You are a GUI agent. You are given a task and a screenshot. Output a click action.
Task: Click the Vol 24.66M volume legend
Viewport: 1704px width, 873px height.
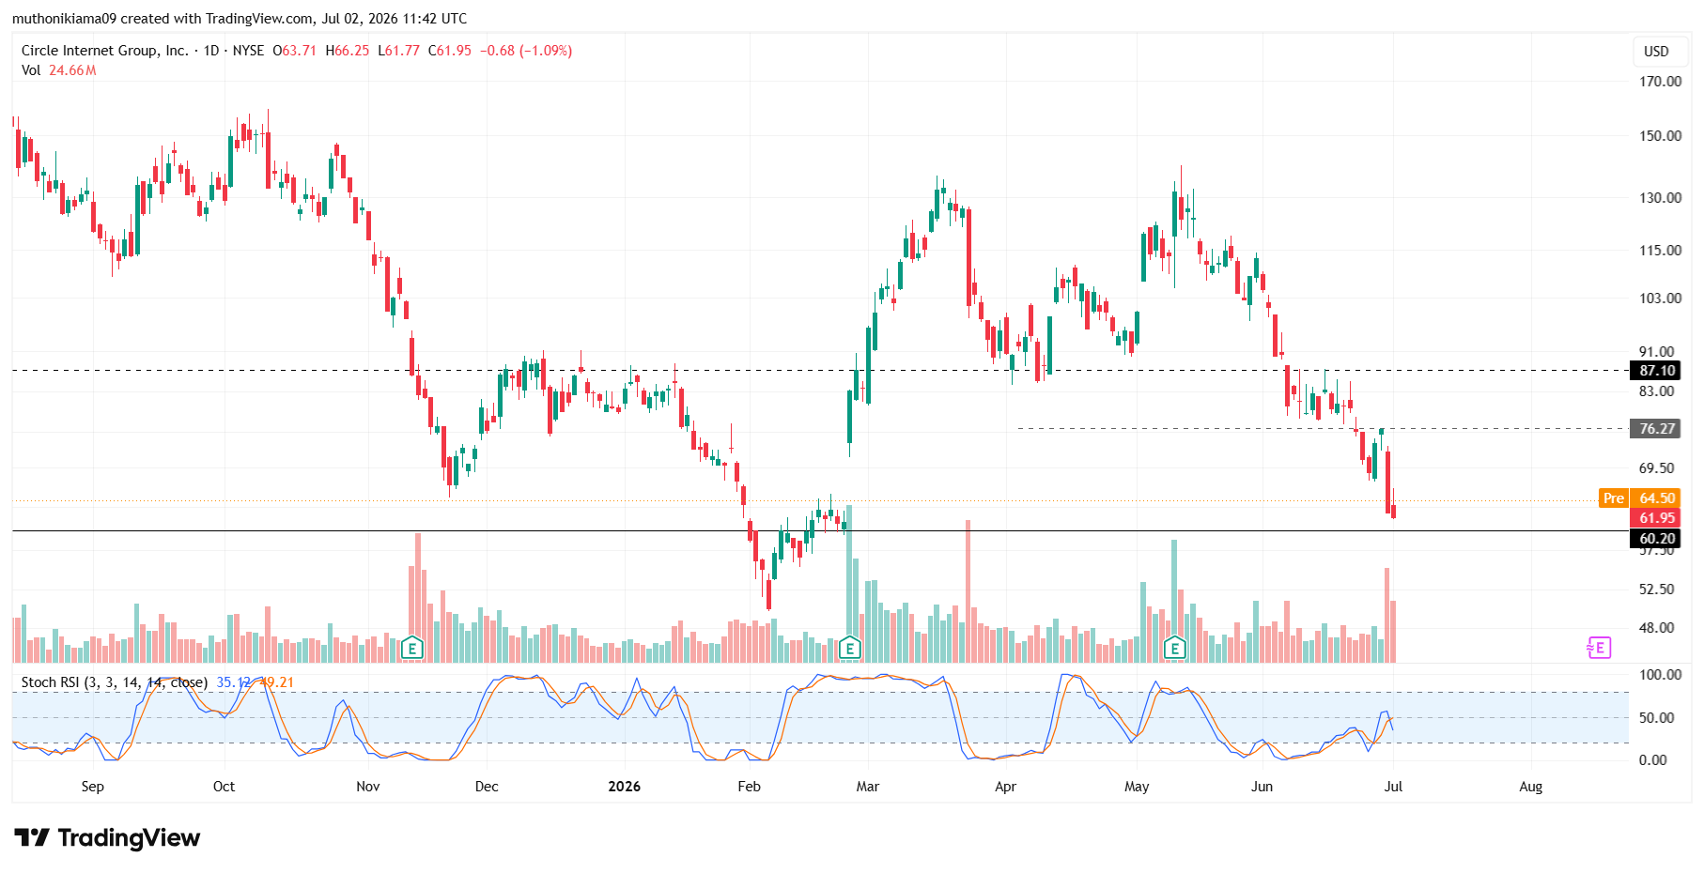point(59,70)
